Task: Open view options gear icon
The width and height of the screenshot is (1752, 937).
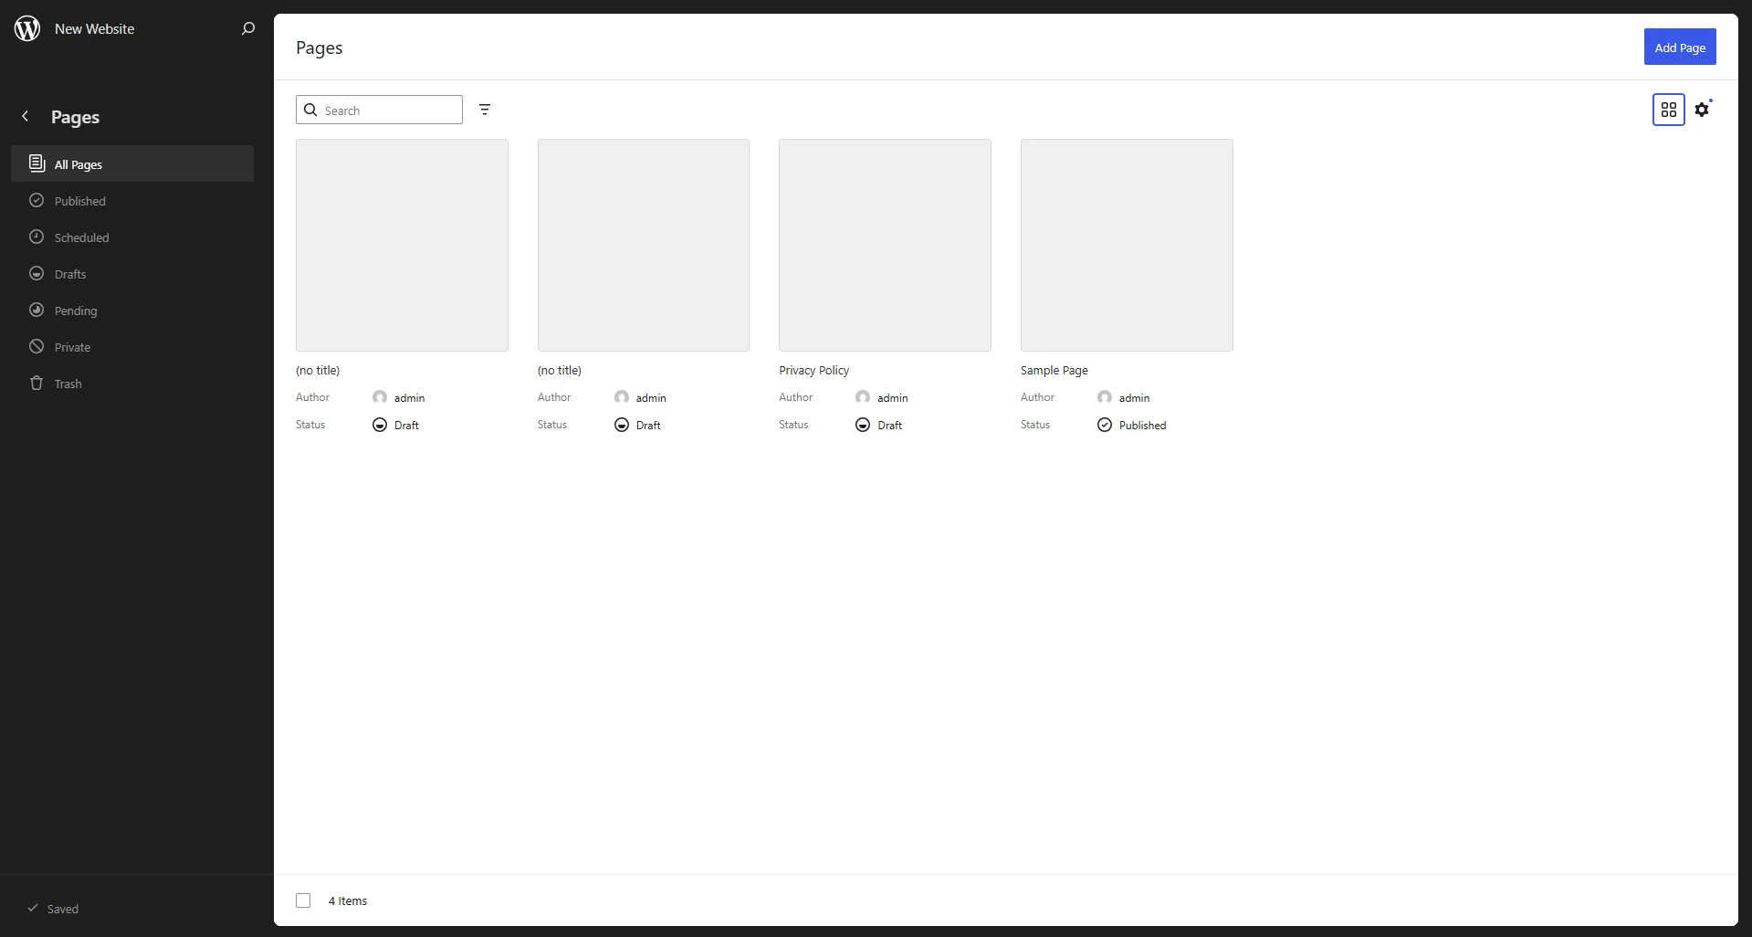Action: pos(1702,110)
